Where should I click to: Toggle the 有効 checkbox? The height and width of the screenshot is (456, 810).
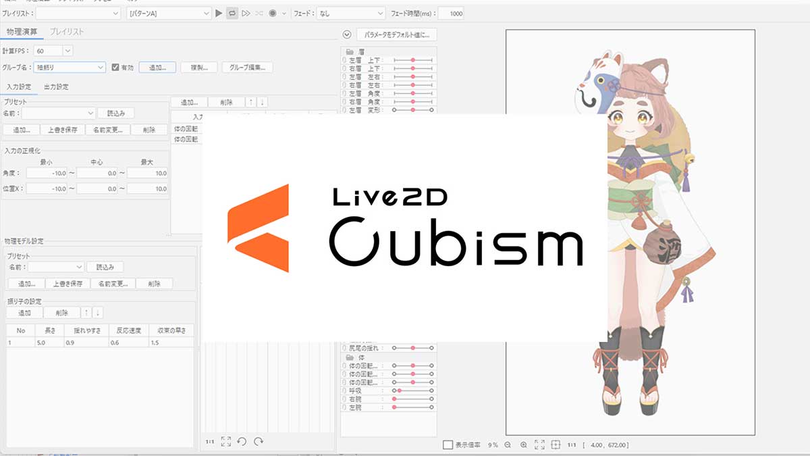[x=115, y=68]
